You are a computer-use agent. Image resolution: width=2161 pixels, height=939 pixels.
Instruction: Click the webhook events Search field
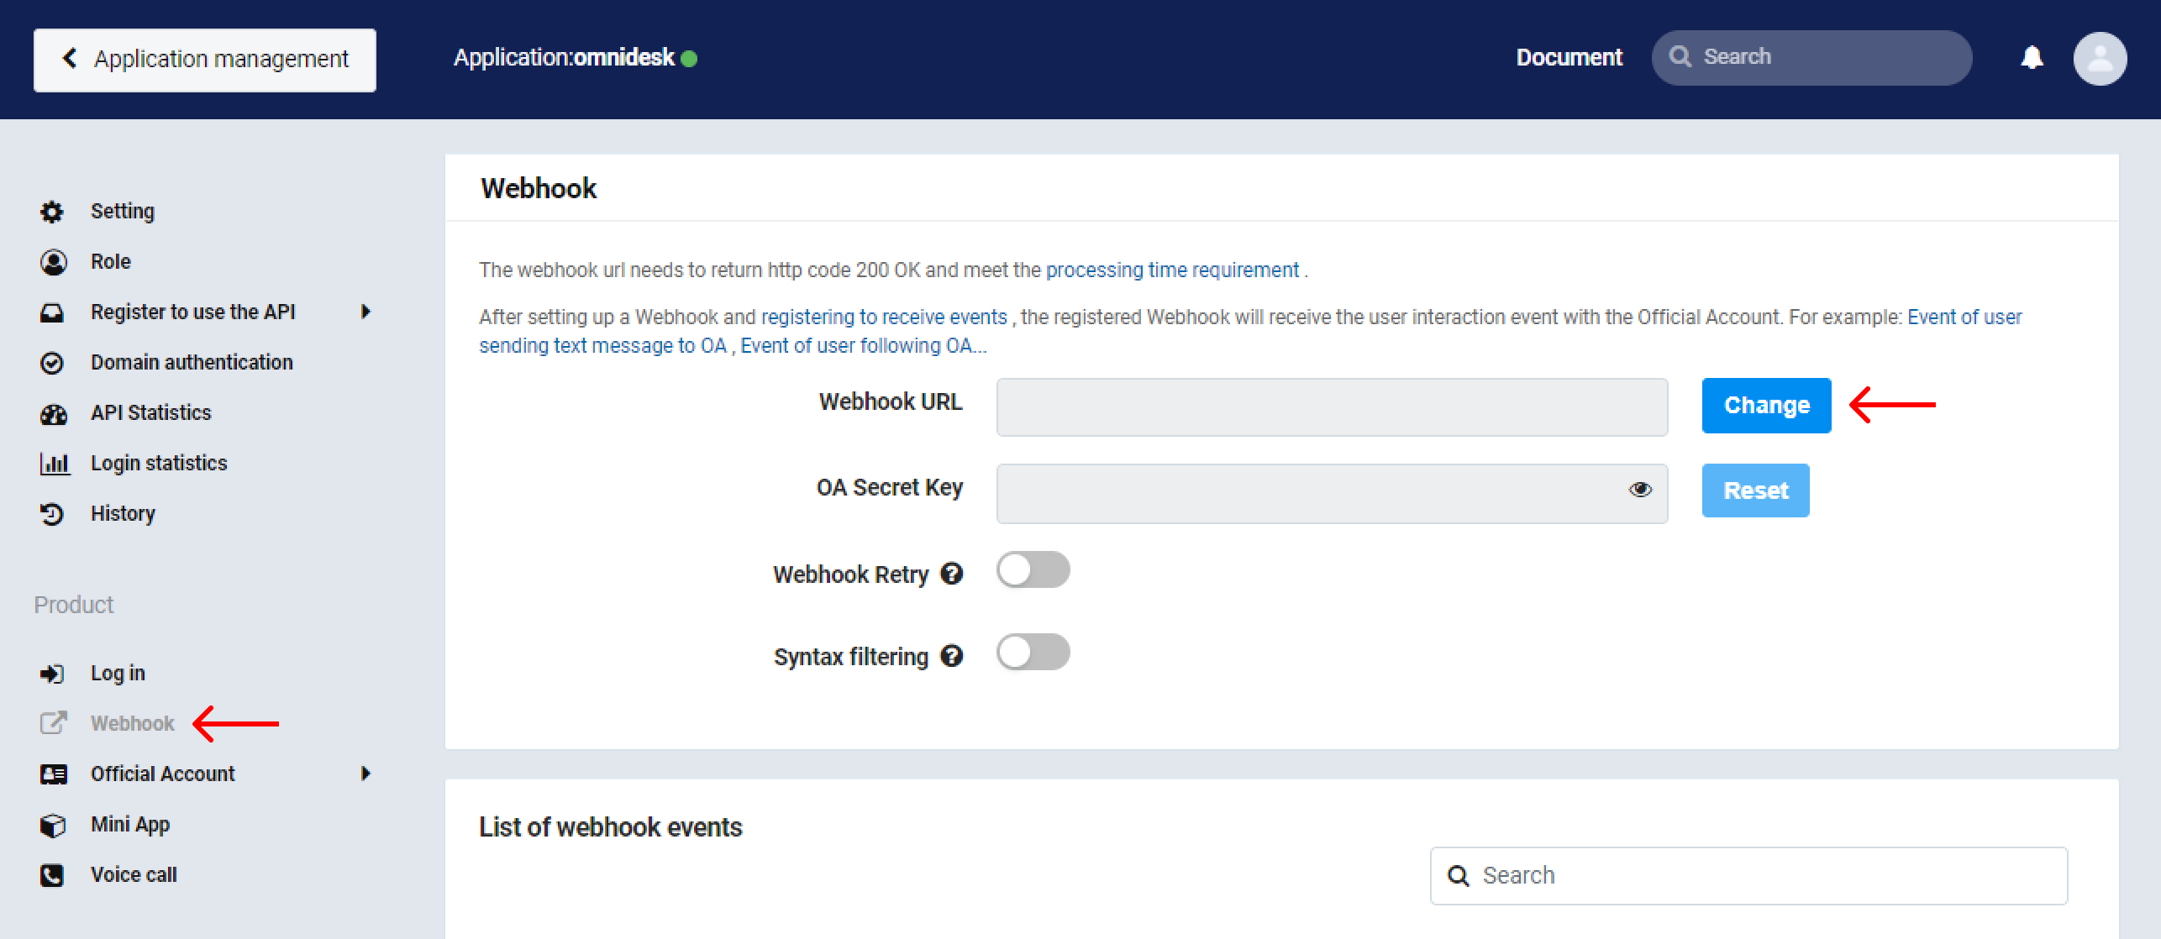(1748, 876)
